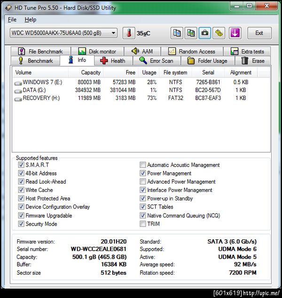Switch to the Benchmark tab
282x298 pixels.
pyautogui.click(x=36, y=61)
